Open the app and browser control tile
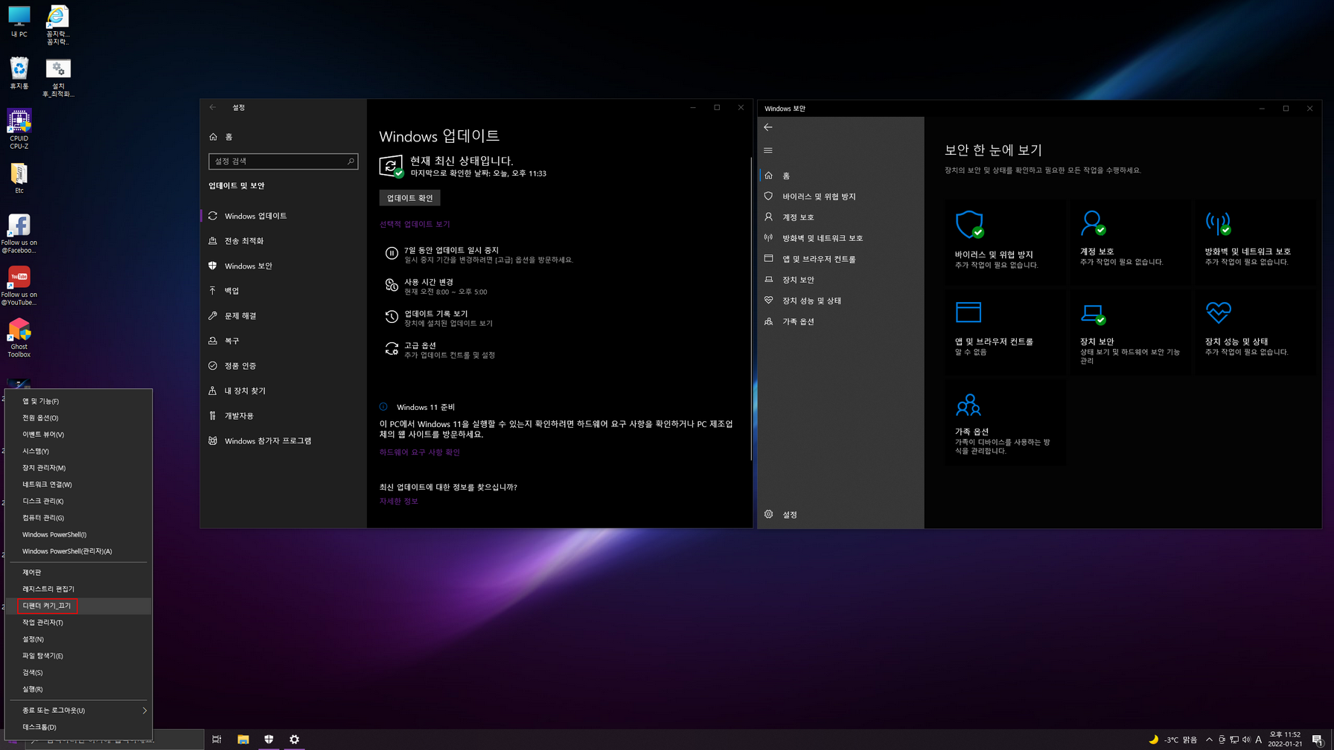The height and width of the screenshot is (750, 1334). pyautogui.click(x=1005, y=333)
